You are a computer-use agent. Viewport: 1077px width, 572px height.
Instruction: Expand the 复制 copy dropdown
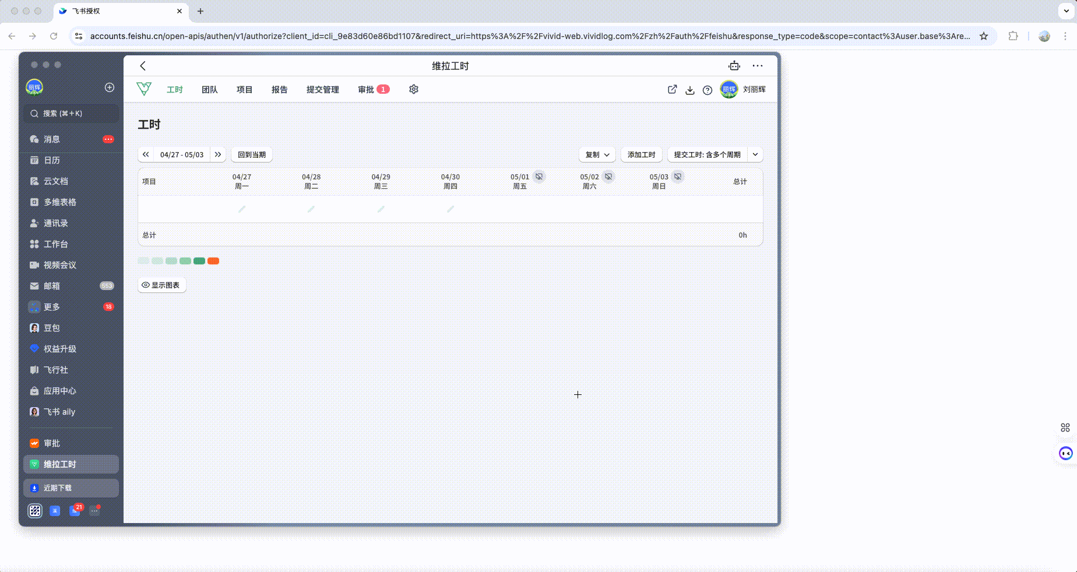coord(597,154)
